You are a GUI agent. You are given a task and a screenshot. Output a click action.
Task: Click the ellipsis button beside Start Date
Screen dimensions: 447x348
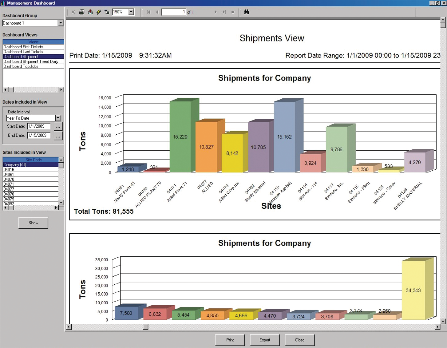(58, 126)
